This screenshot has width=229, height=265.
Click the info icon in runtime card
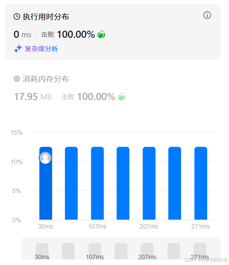click(207, 15)
